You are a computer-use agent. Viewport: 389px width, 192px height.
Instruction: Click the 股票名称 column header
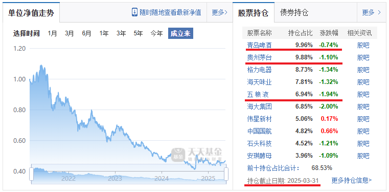coord(259,33)
